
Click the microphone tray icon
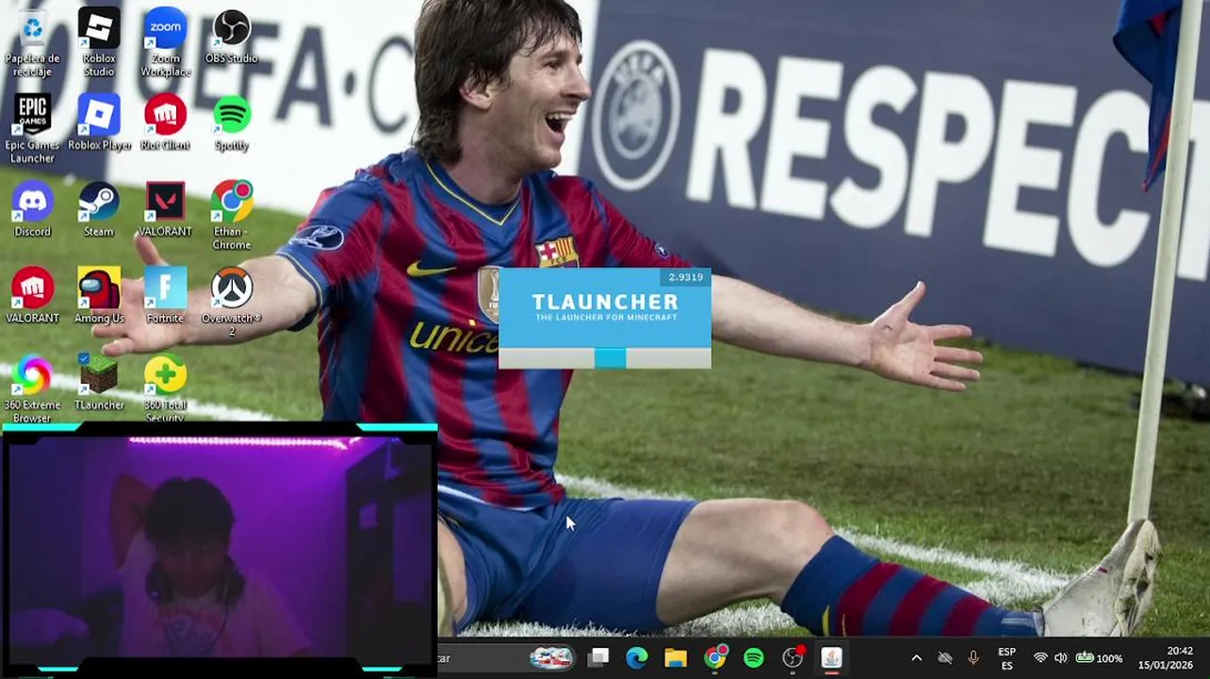pyautogui.click(x=973, y=658)
